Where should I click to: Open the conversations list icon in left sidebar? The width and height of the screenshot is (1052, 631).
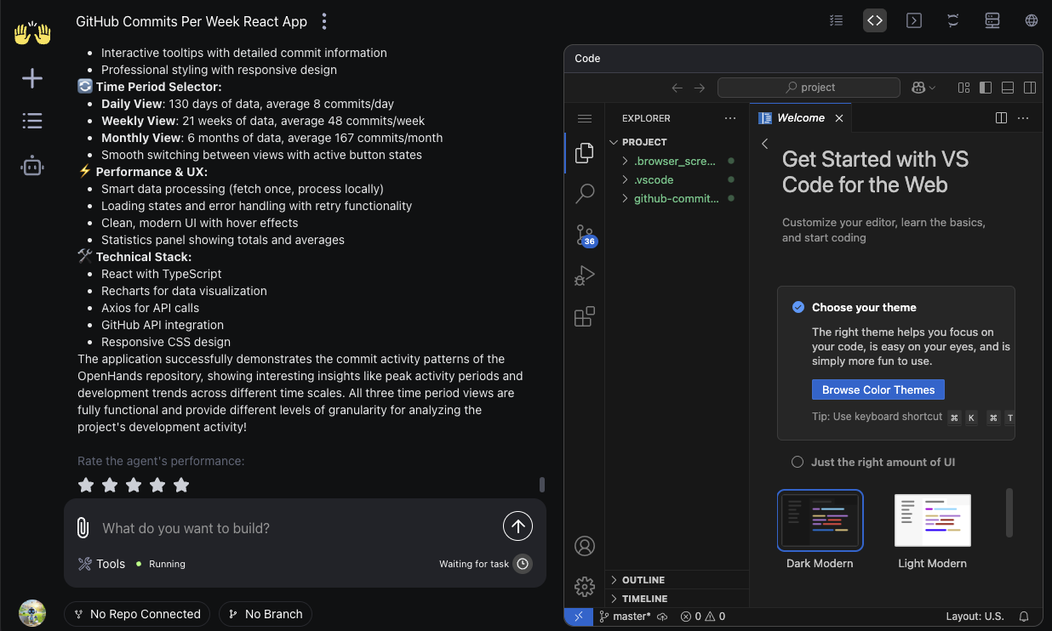point(32,121)
